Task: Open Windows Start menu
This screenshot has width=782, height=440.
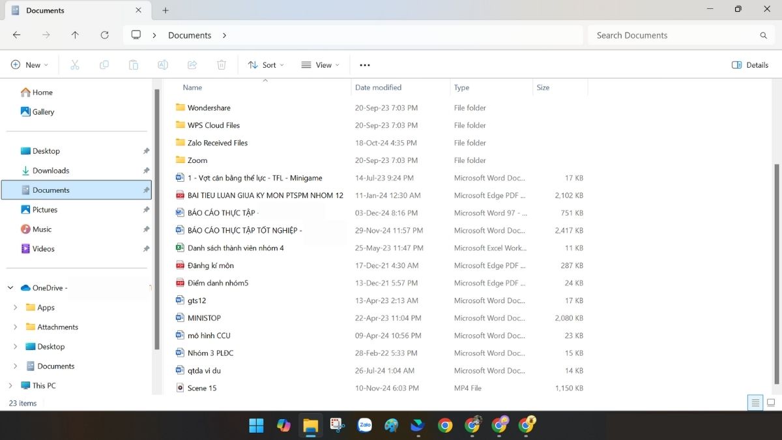Action: [x=256, y=426]
